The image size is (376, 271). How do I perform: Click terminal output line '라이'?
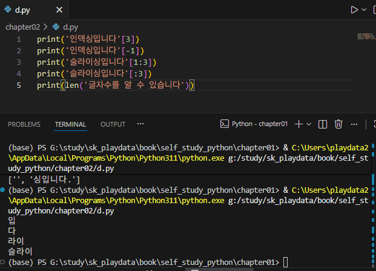tap(16, 241)
